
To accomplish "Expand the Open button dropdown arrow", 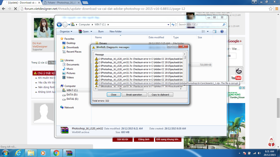I will 91,32.
